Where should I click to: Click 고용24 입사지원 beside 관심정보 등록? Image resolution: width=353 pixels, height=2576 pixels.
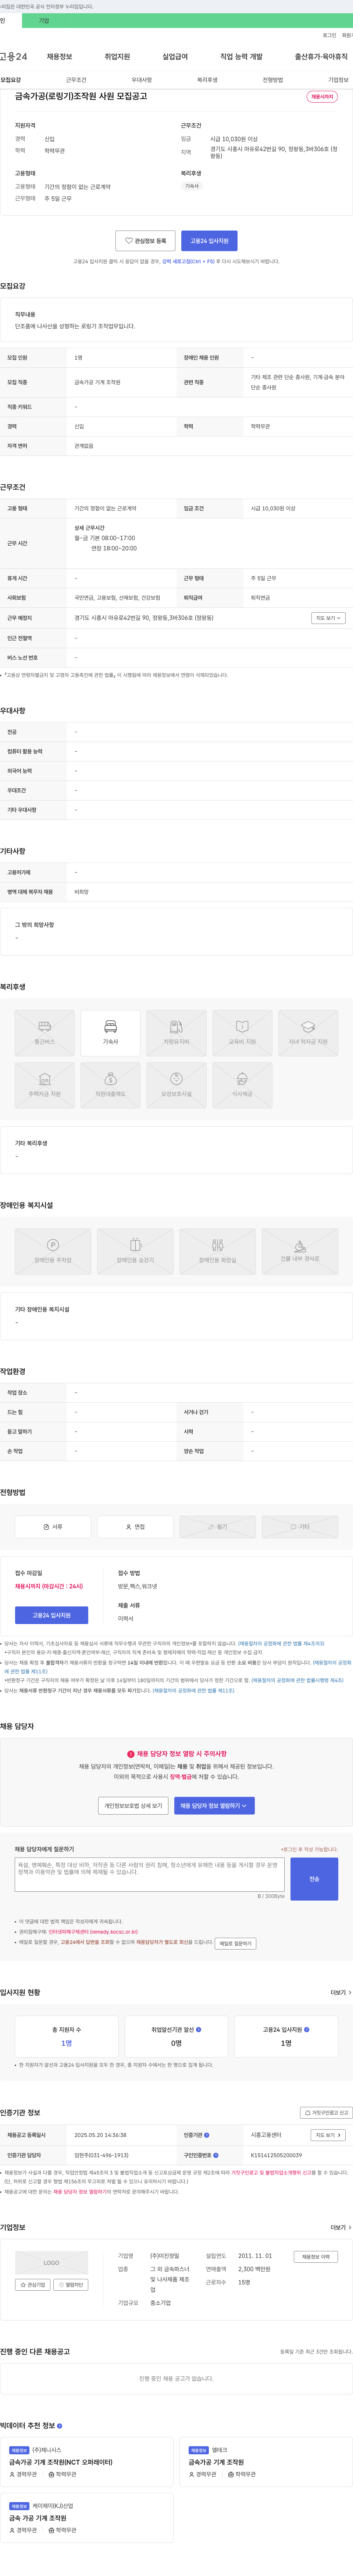pos(209,241)
